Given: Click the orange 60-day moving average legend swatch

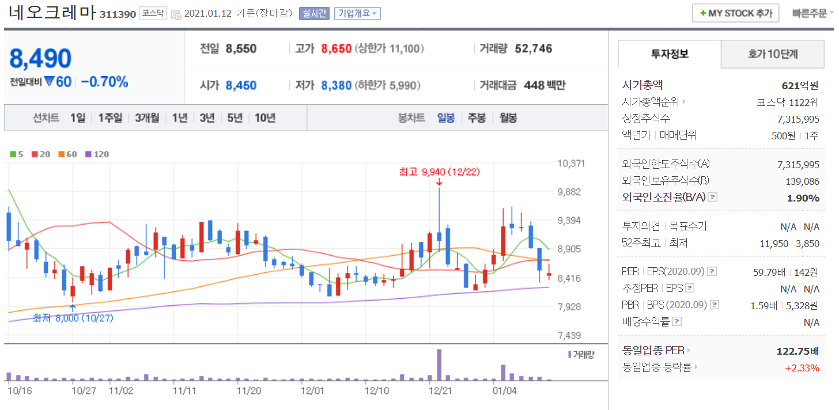Looking at the screenshot, I should point(61,154).
